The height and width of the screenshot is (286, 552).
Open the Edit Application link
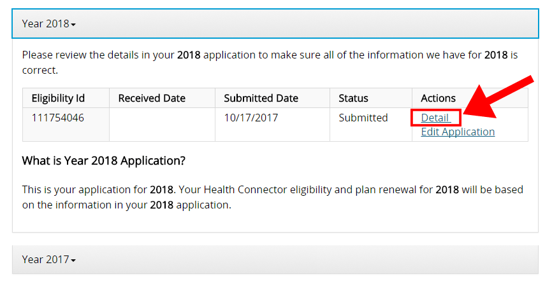458,132
